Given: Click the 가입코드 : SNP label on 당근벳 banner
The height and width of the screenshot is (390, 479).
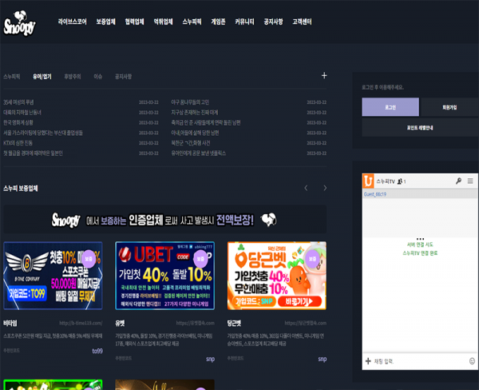Looking at the screenshot, I should [x=254, y=301].
